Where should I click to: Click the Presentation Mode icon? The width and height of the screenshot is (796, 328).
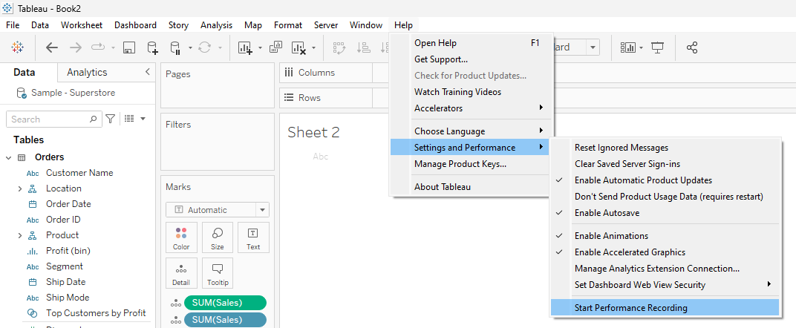pos(658,47)
